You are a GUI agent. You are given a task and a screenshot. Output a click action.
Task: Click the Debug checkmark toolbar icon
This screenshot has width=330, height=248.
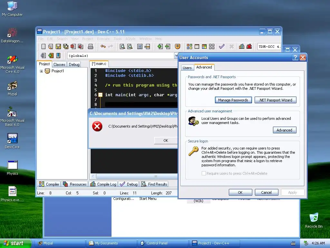pyautogui.click(x=222, y=46)
